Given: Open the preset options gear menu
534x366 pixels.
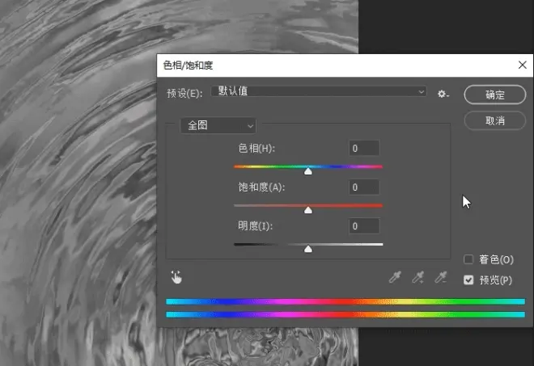Looking at the screenshot, I should 443,94.
